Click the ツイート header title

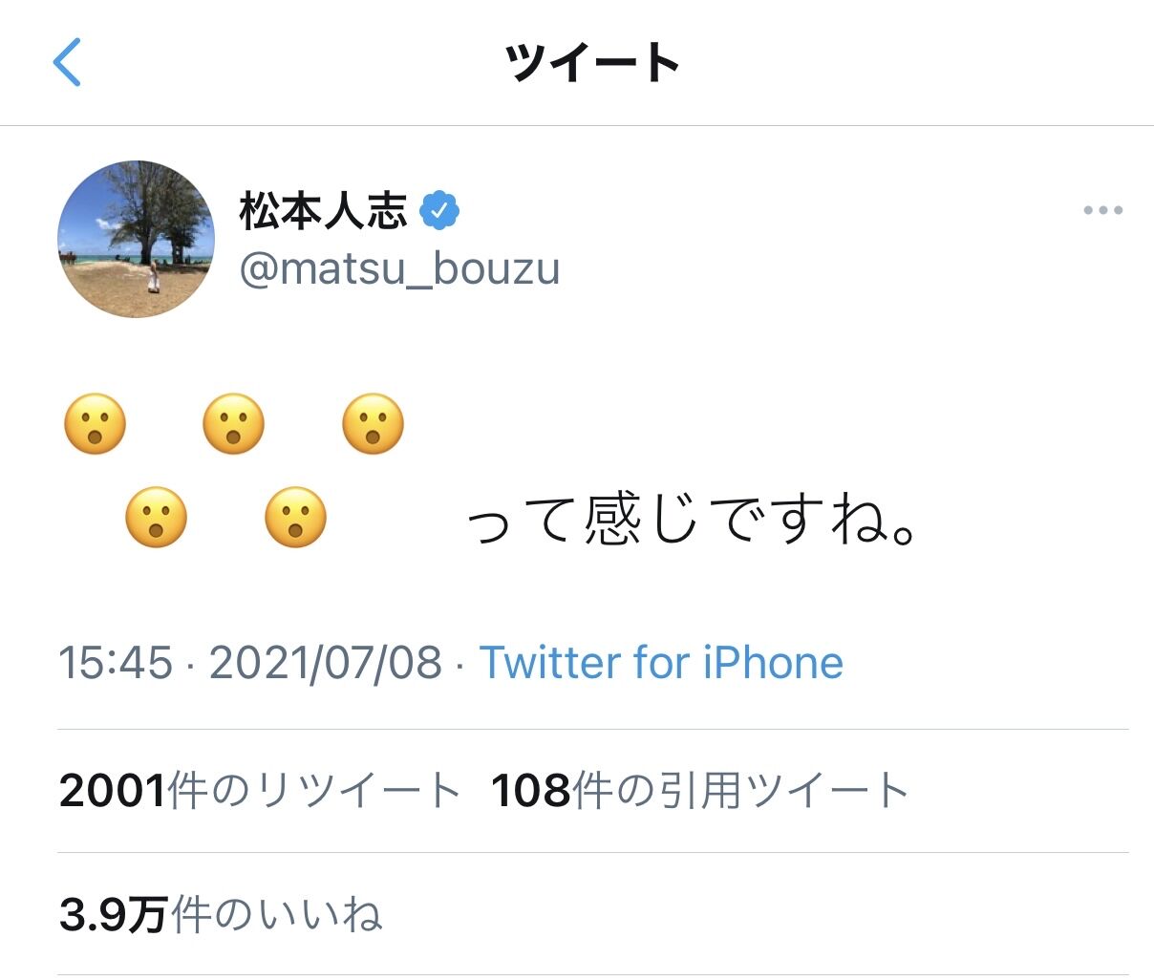click(592, 64)
